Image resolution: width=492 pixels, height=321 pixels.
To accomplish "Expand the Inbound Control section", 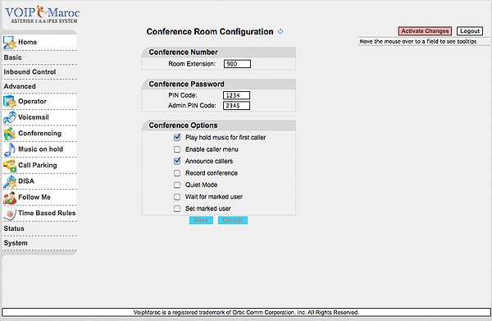I will point(30,72).
